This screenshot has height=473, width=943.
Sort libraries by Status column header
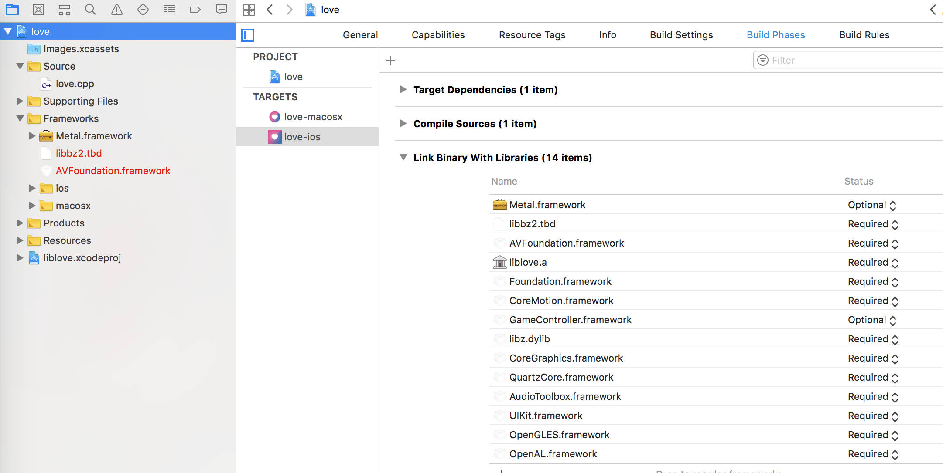pyautogui.click(x=859, y=181)
